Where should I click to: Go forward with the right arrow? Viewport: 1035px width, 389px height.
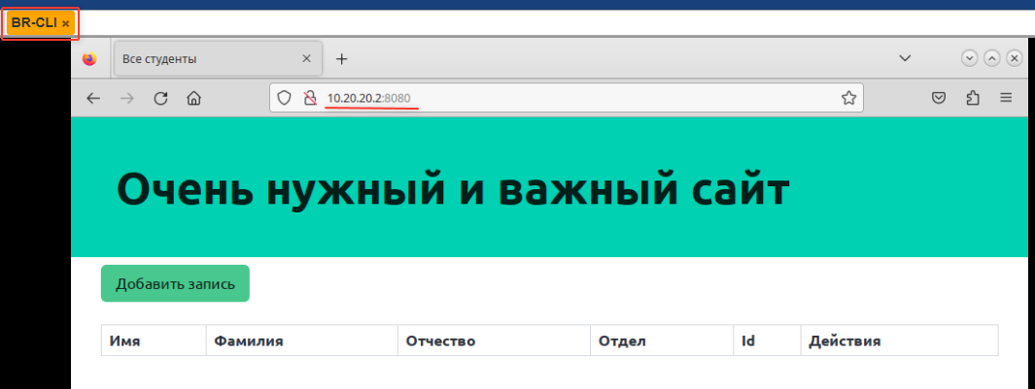tap(127, 98)
